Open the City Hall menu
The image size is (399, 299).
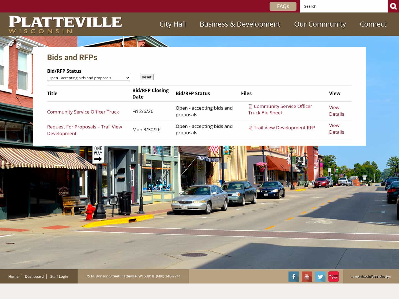pyautogui.click(x=172, y=24)
